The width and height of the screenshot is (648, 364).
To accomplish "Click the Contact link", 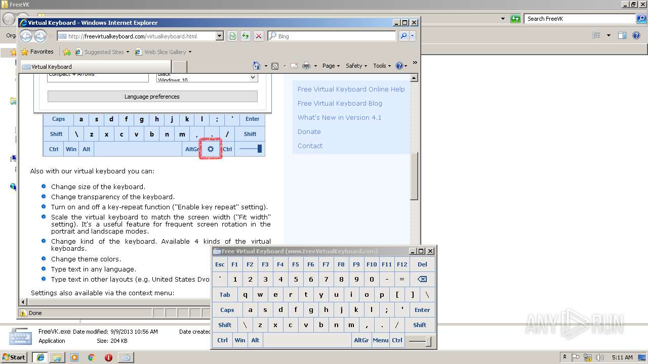I will (310, 146).
